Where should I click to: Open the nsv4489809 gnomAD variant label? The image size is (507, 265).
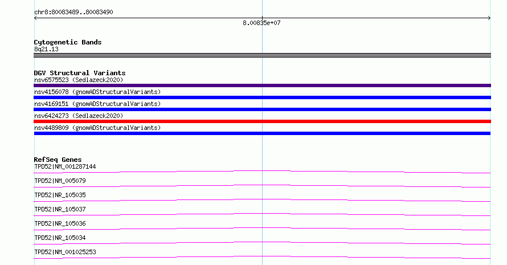pyautogui.click(x=97, y=128)
